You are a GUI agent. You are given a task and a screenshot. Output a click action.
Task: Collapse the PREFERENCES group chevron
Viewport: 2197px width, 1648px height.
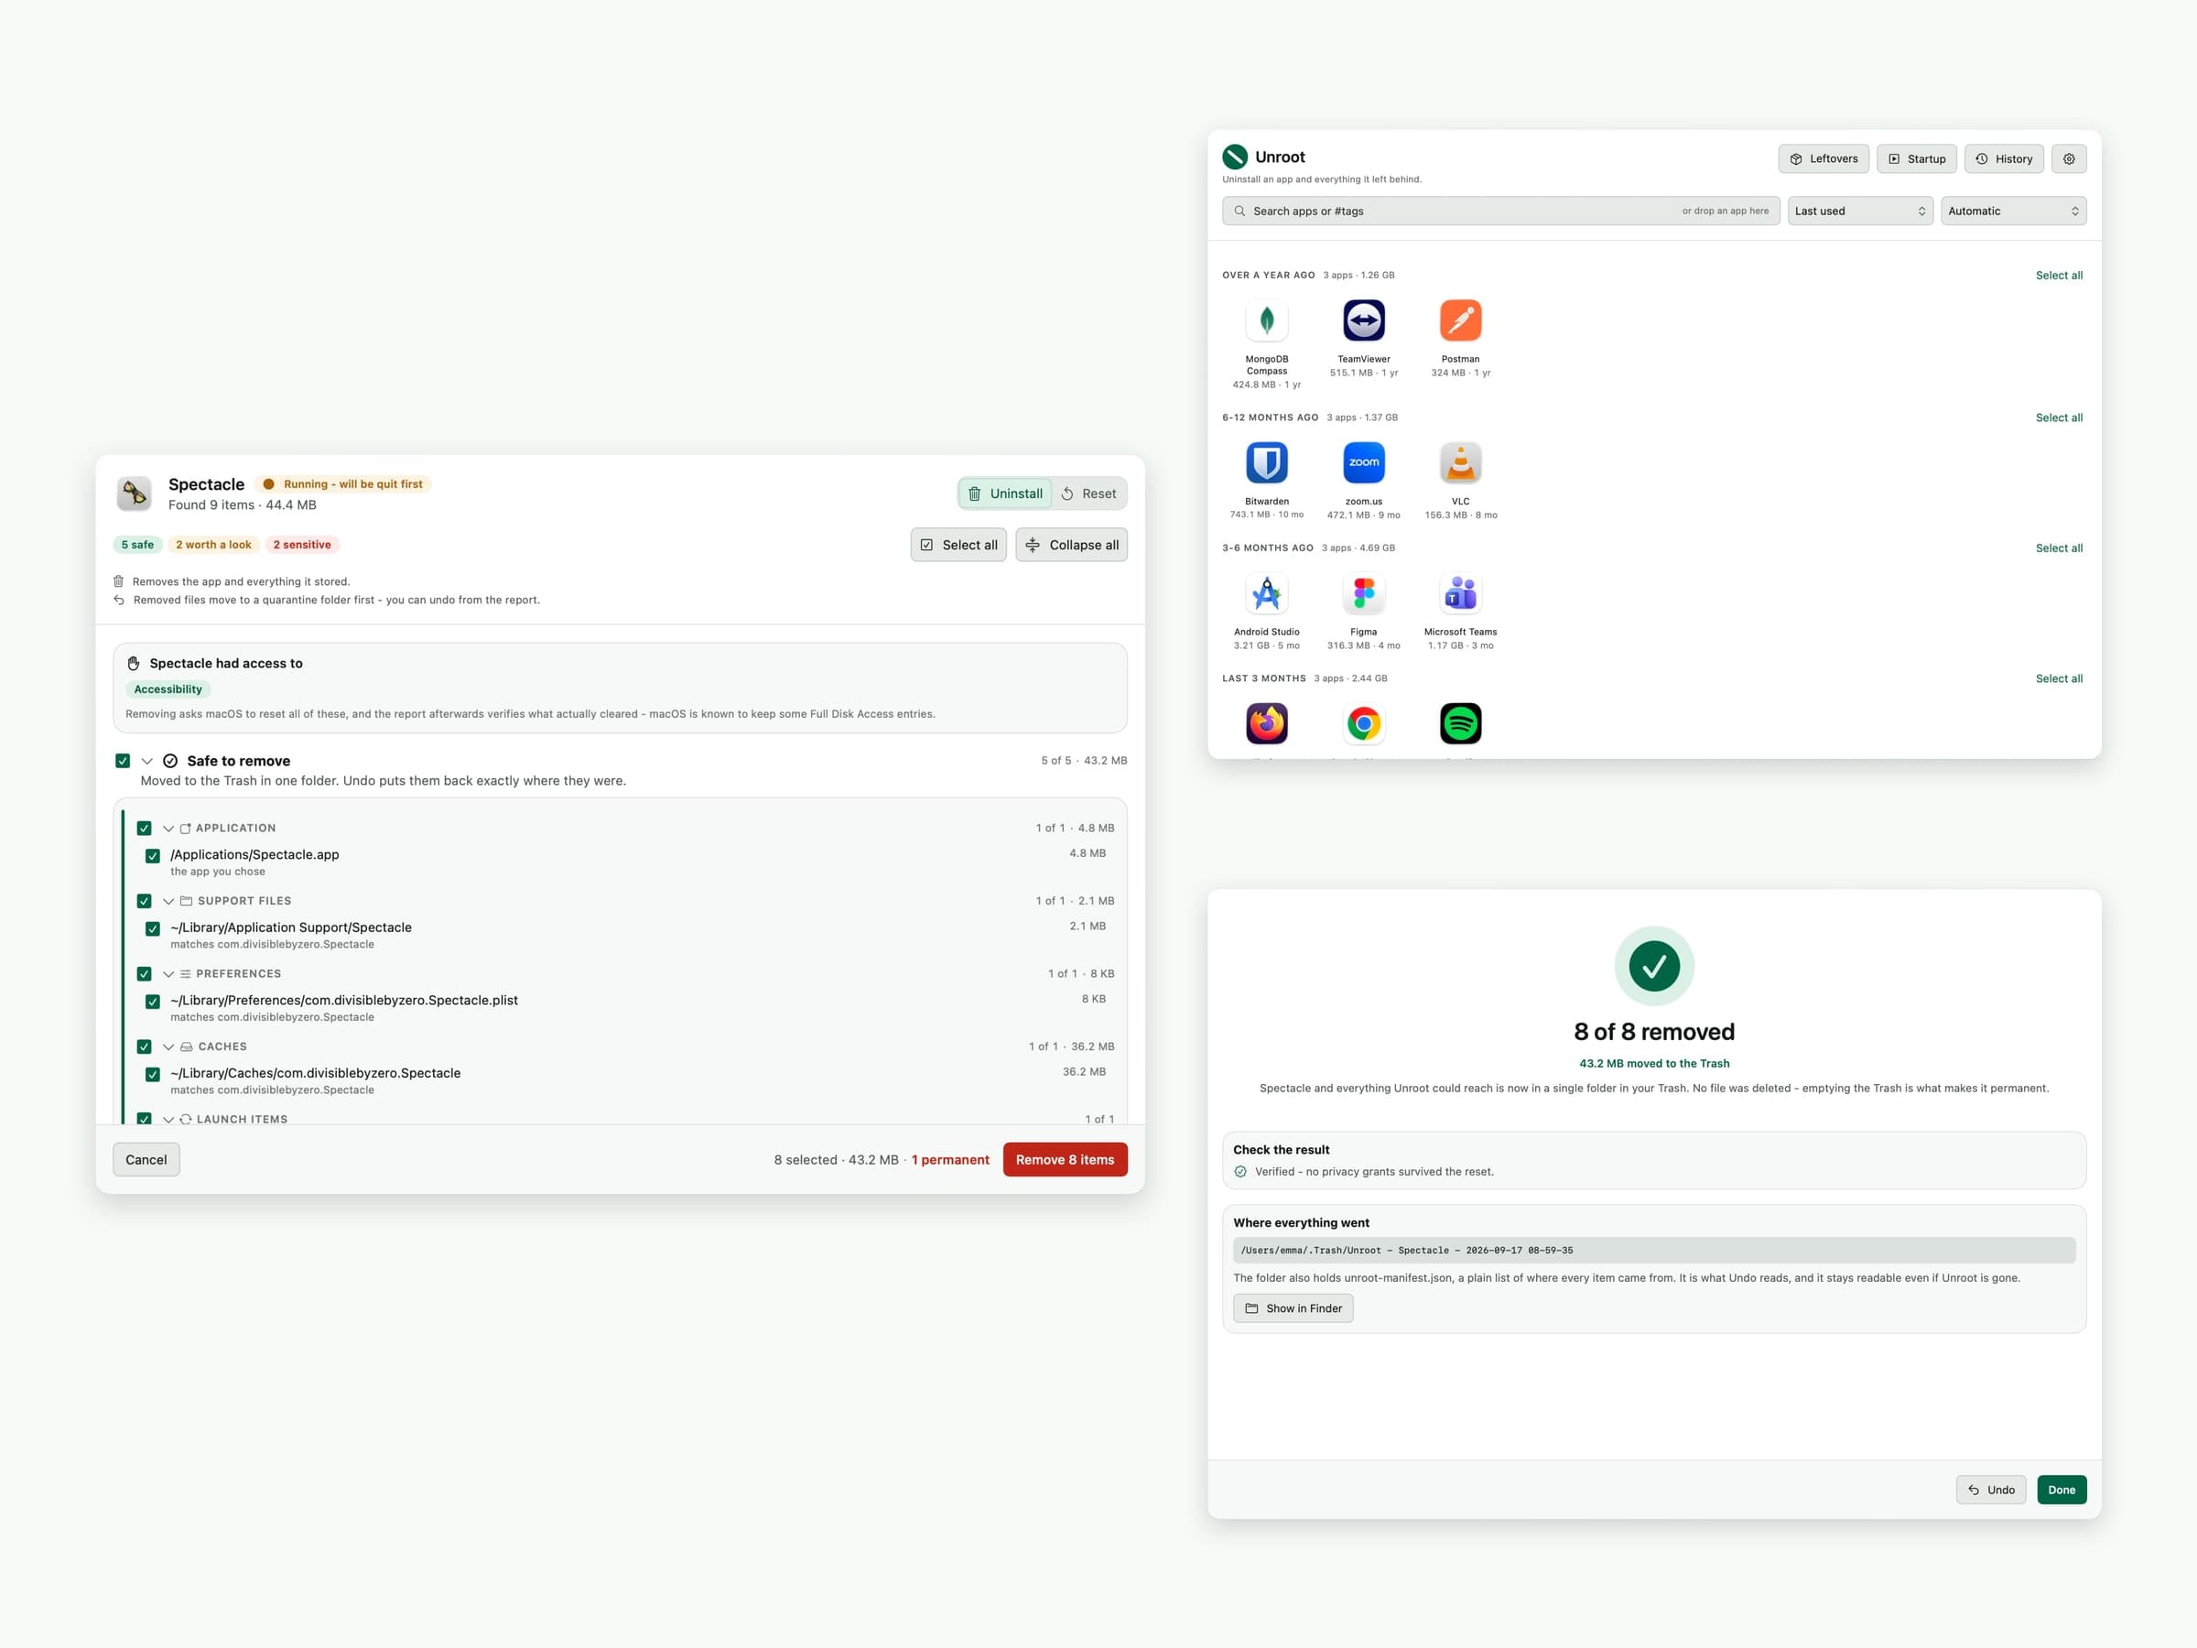tap(168, 973)
